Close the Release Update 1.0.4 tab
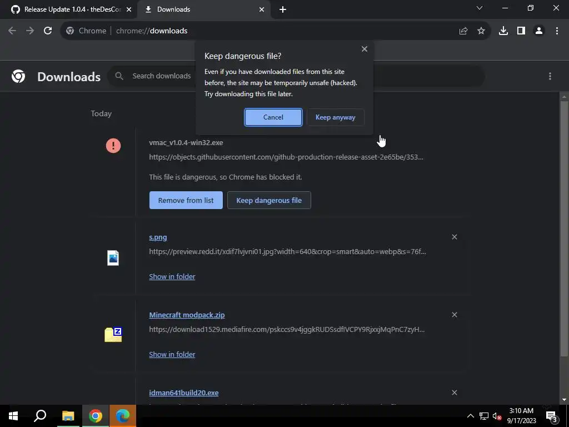 tap(129, 9)
